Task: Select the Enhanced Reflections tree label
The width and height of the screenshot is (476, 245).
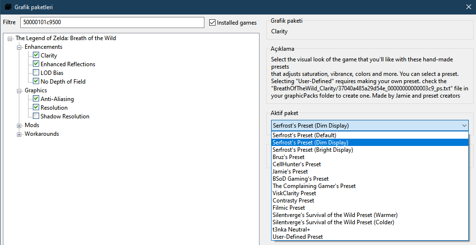Action: click(68, 64)
